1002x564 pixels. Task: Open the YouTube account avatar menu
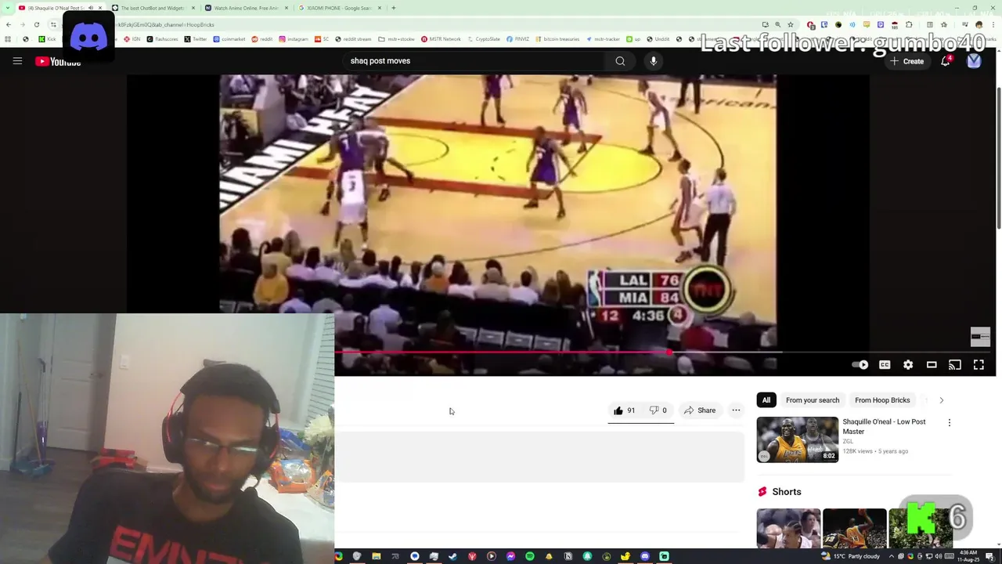pos(974,61)
